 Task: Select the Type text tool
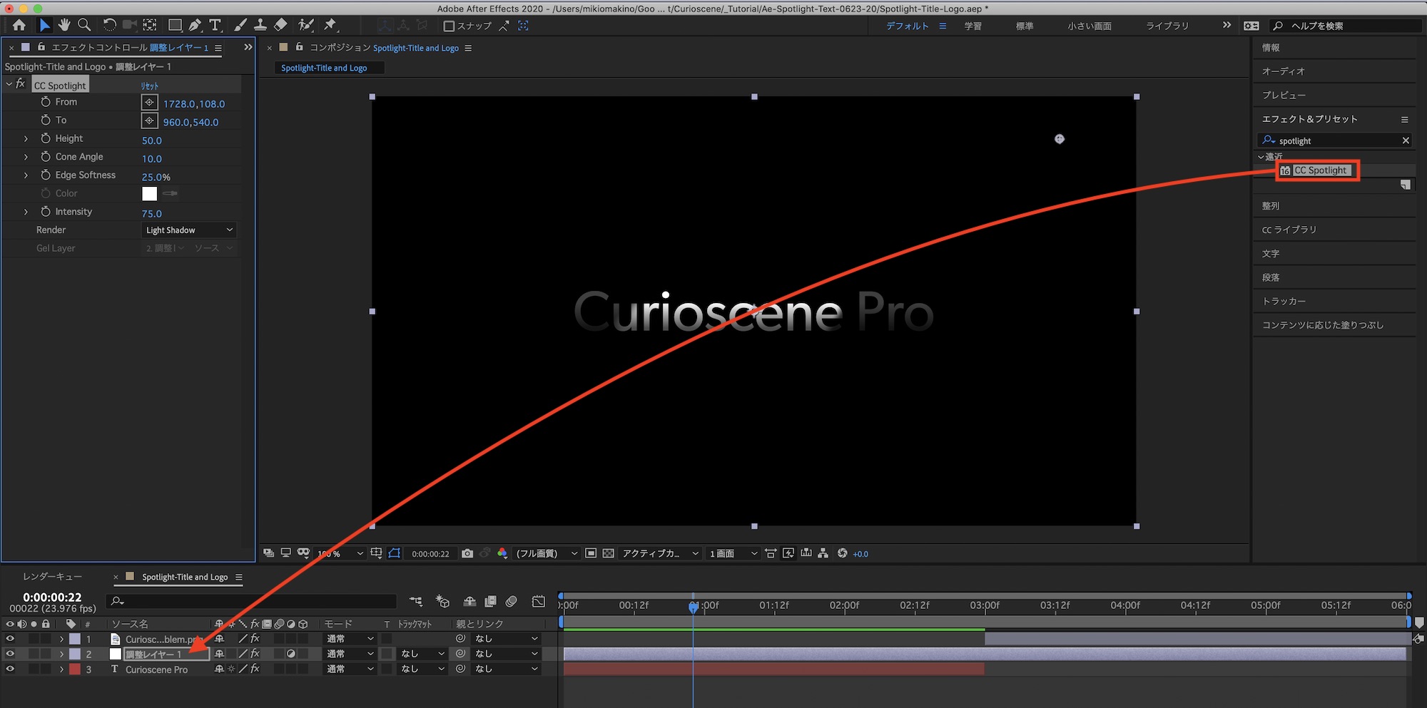pos(215,25)
